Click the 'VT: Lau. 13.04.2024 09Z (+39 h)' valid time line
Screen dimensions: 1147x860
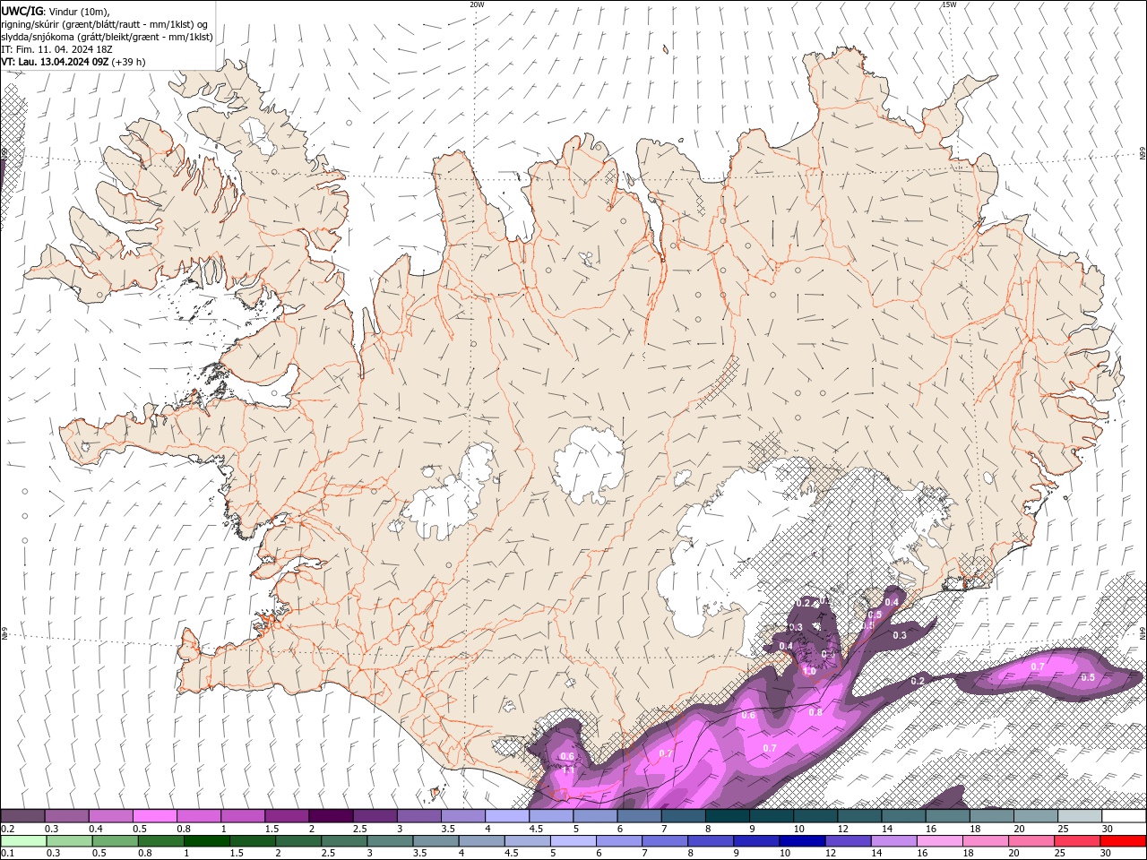point(73,62)
